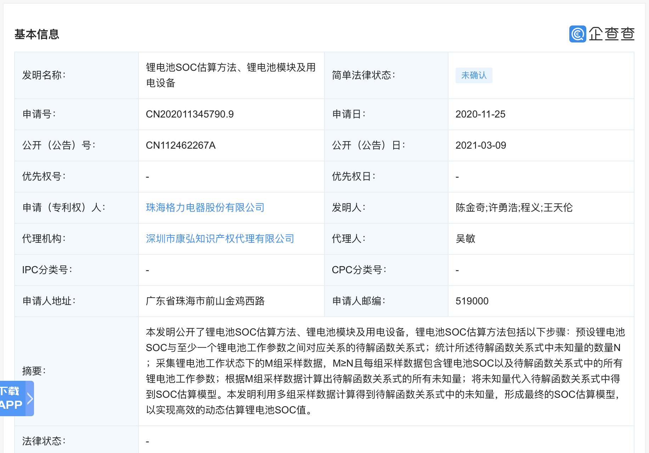Click the invention title 锂电池SOC估算方法 text
Screen dimensions: 649x453
tap(231, 75)
